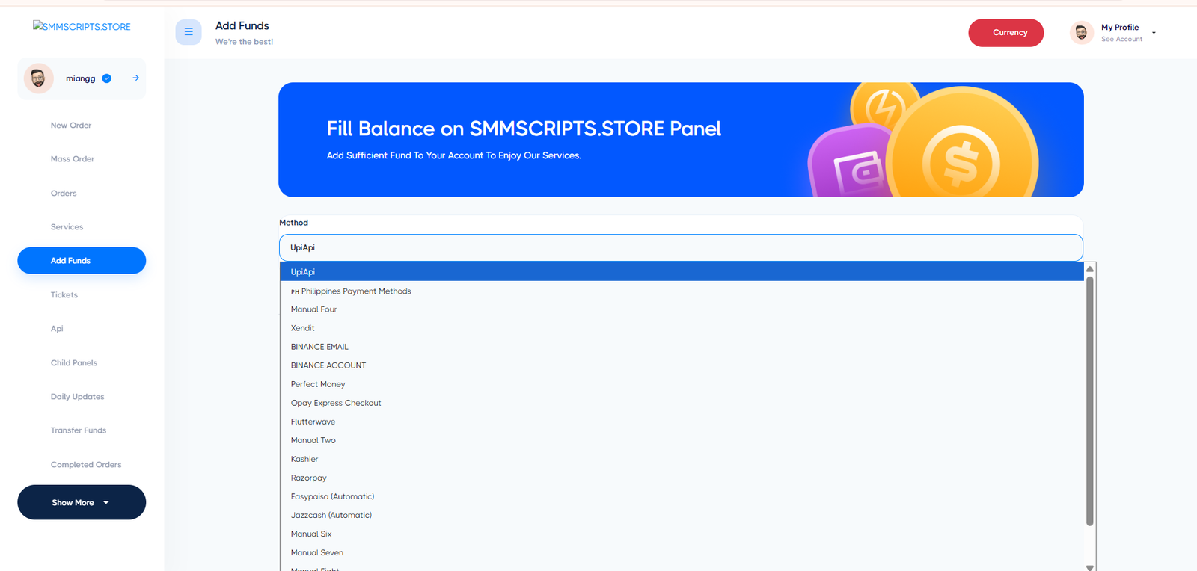Open the Method select box showing UpiApi
The image size is (1197, 571).
[x=681, y=247]
